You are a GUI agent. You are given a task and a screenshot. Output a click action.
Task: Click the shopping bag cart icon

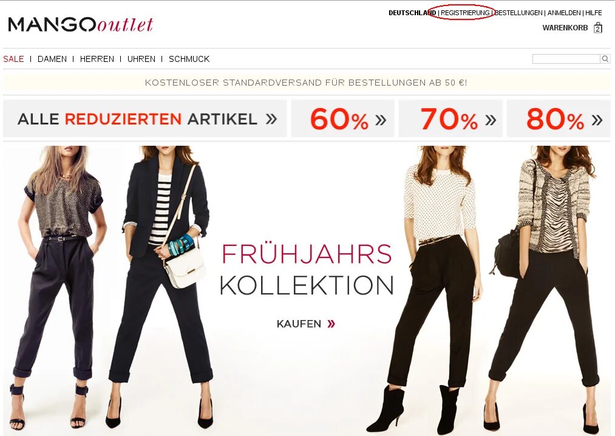pyautogui.click(x=598, y=28)
